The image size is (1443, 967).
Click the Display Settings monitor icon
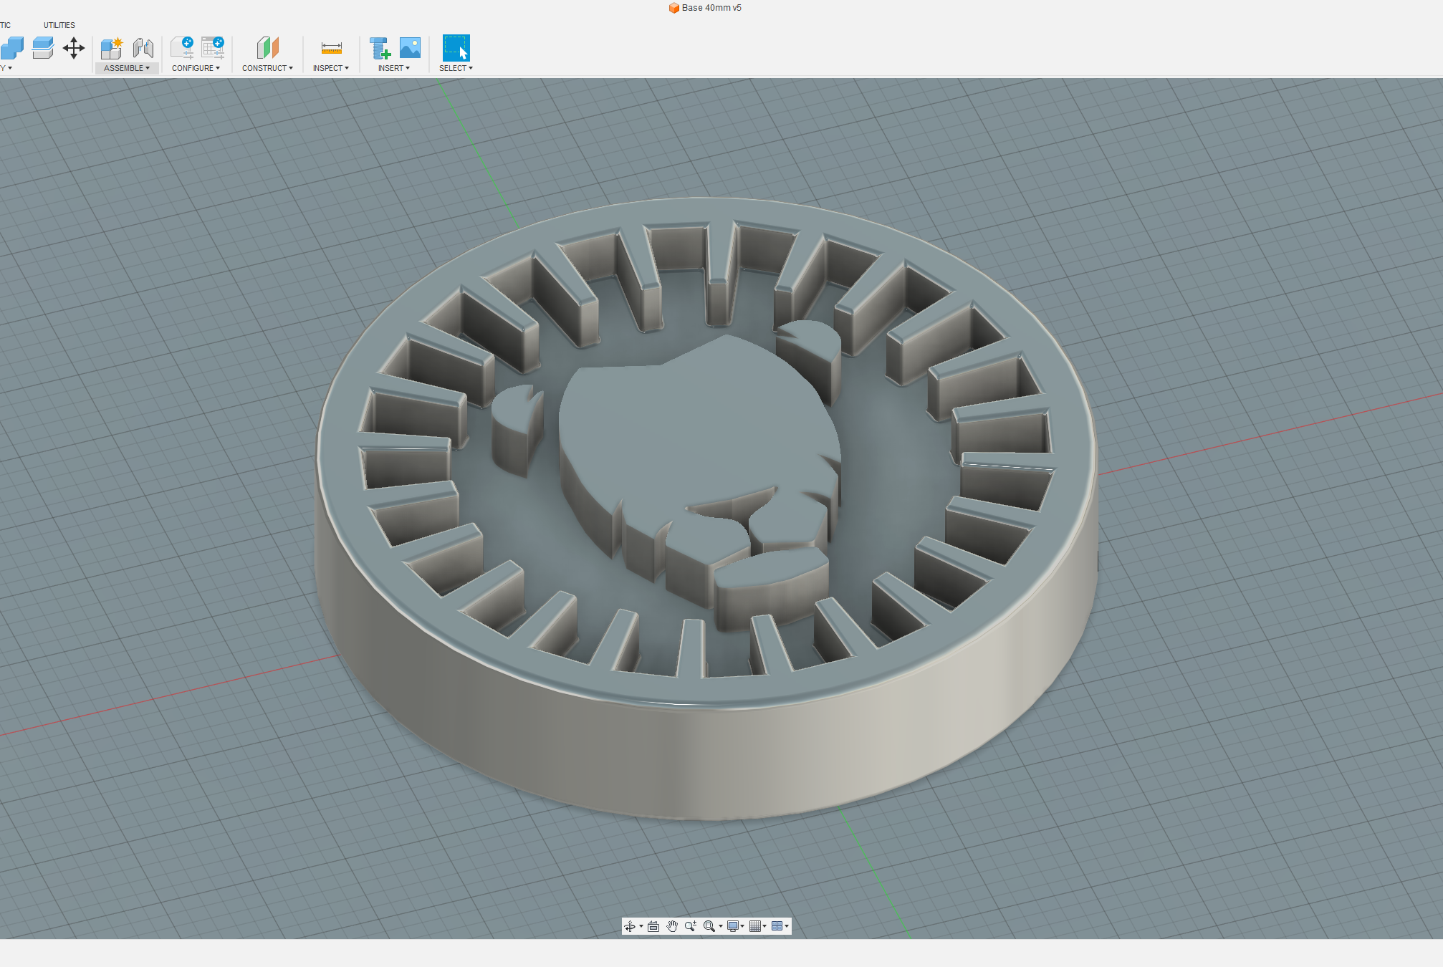(733, 926)
